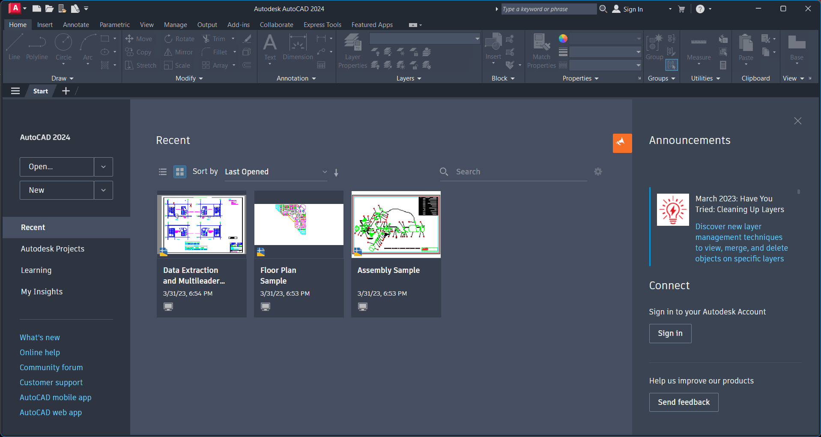
Task: Open the Parametric ribbon tab
Action: click(115, 25)
